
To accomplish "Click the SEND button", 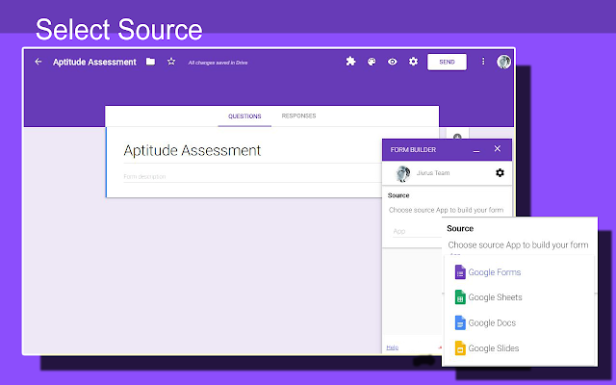I will click(x=447, y=62).
